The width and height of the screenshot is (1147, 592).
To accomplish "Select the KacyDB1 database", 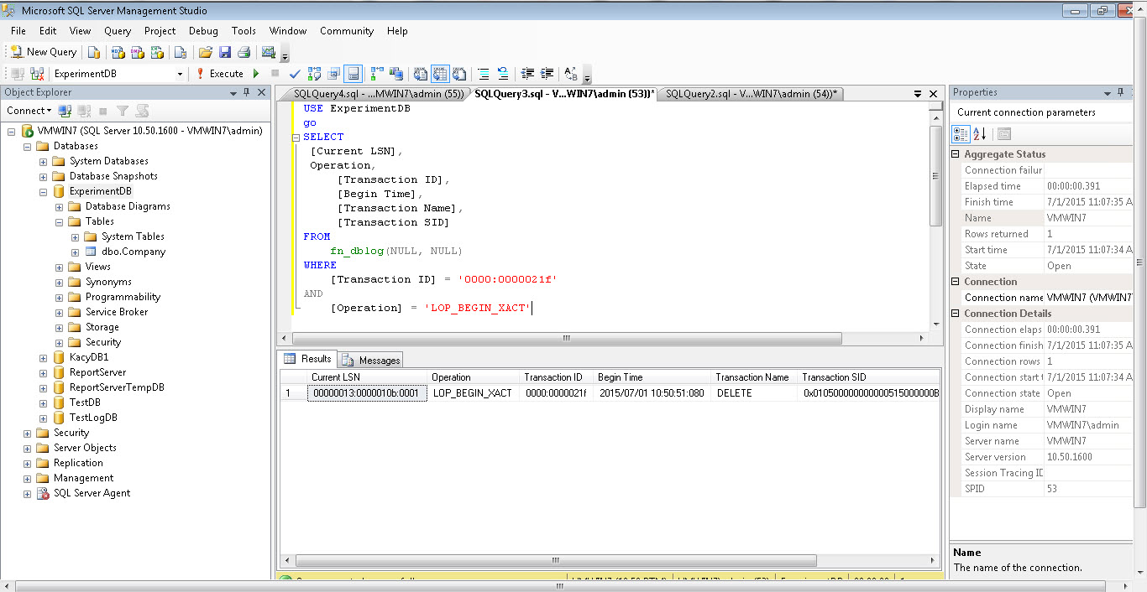I will 89,357.
